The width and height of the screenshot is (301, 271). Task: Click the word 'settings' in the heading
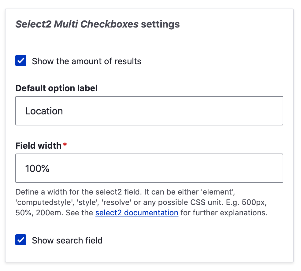coord(160,24)
